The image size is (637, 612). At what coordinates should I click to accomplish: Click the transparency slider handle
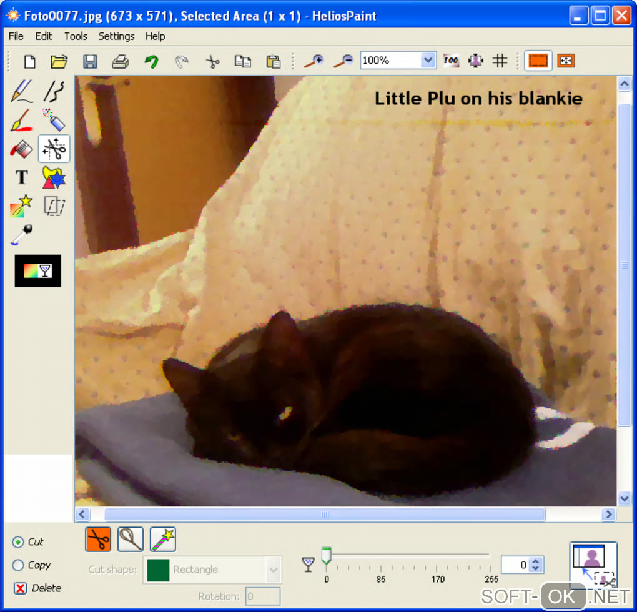(x=326, y=556)
